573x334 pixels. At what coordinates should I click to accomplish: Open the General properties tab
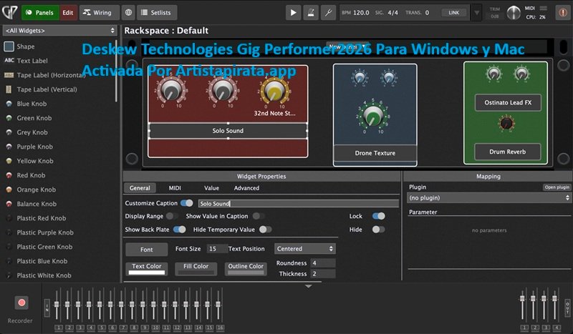140,188
